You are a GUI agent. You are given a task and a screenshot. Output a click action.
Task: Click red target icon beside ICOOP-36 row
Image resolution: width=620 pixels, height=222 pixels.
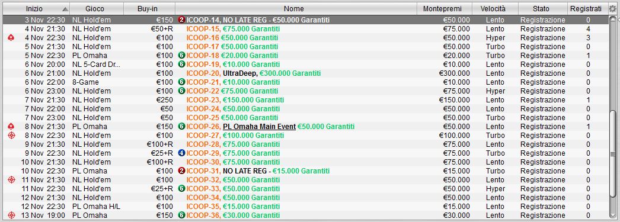tap(11, 215)
